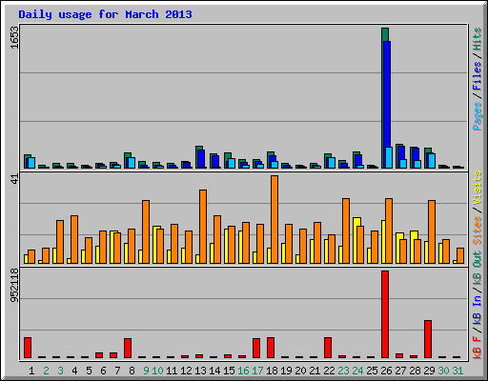Viewport: 488px width, 381px height.
Task: Click day label 9 on the x-axis
Action: point(146,371)
